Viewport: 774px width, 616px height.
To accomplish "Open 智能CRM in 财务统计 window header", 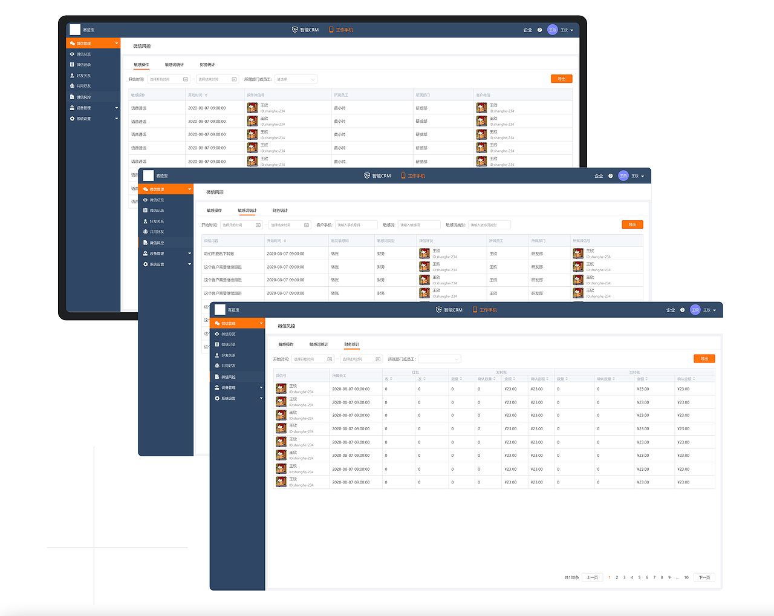I will (x=449, y=310).
